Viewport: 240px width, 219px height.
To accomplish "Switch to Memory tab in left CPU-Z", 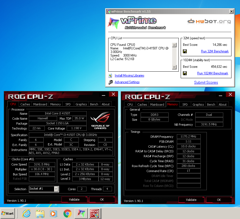I will click(x=55, y=104).
